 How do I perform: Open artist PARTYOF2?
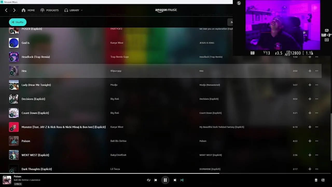pos(116,29)
